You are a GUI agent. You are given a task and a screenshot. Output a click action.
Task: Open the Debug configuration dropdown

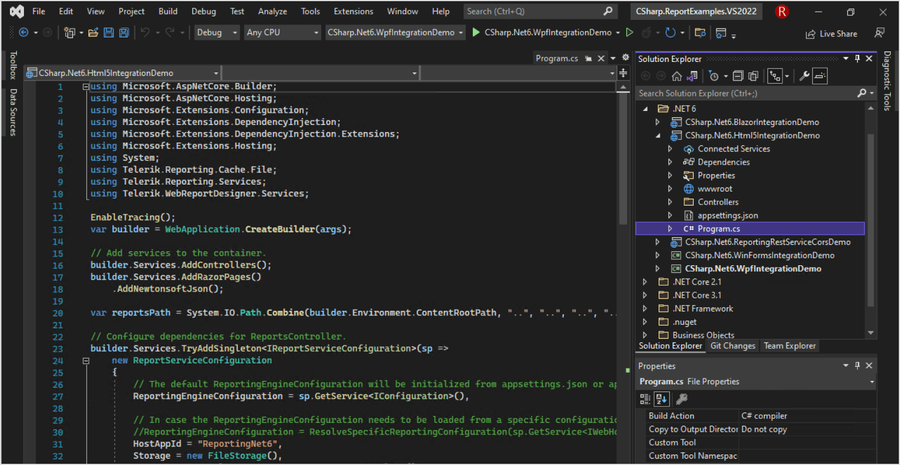(x=217, y=33)
